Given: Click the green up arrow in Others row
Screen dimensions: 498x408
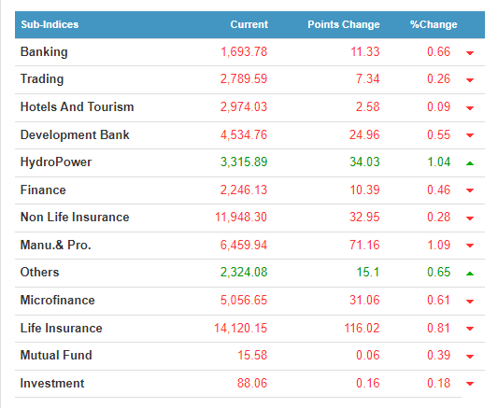Looking at the screenshot, I should tap(470, 274).
